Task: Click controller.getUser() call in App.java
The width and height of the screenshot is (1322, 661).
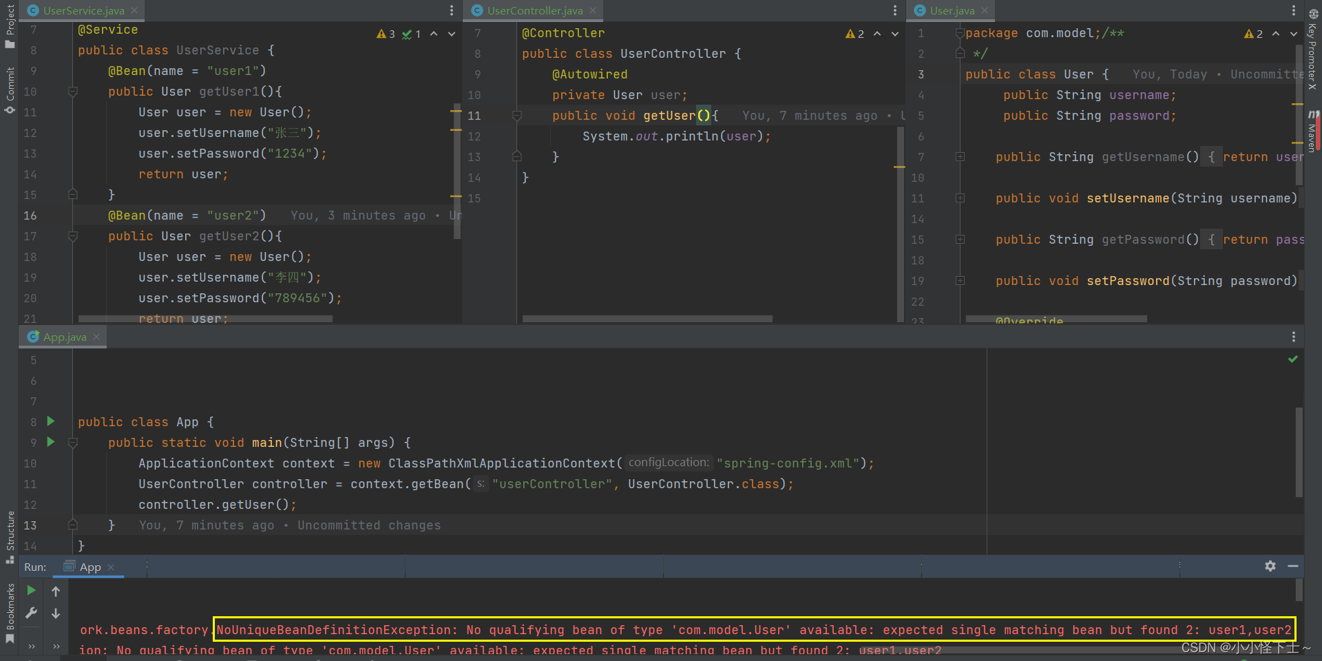Action: (218, 505)
